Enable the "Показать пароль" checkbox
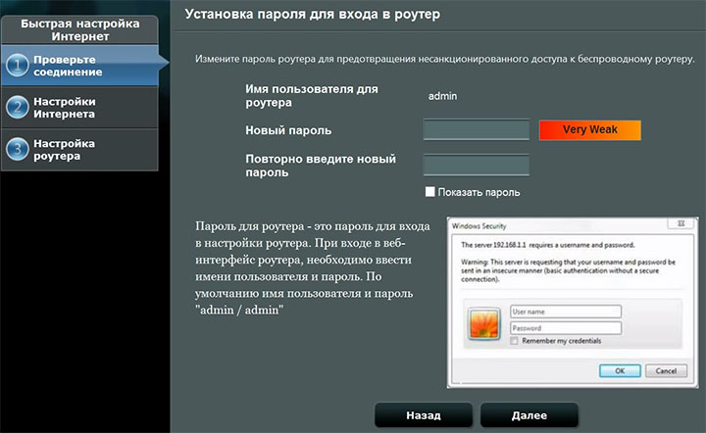 click(x=429, y=192)
